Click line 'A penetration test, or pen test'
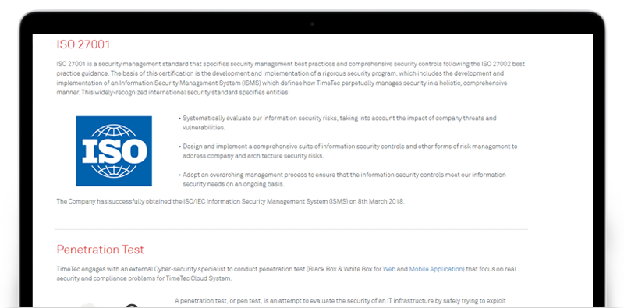Viewport: 624px width, 308px height. tap(340, 301)
